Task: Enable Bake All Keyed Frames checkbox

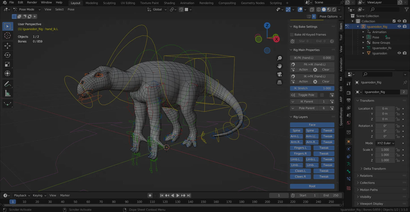Action: [292, 35]
